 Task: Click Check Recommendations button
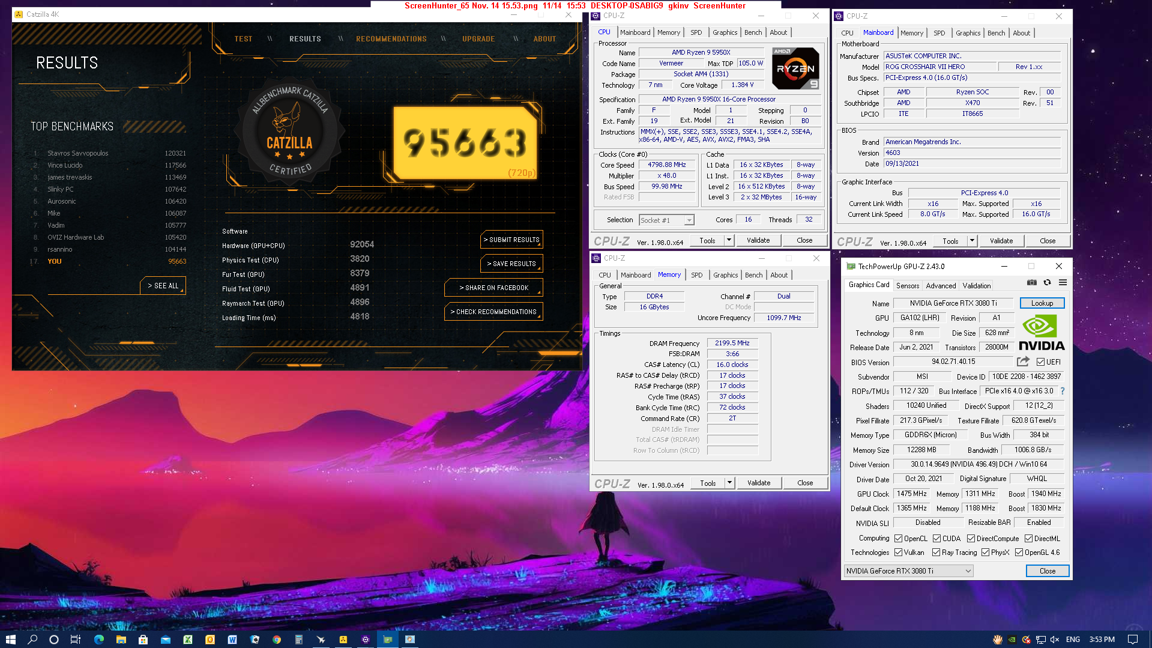click(x=493, y=312)
